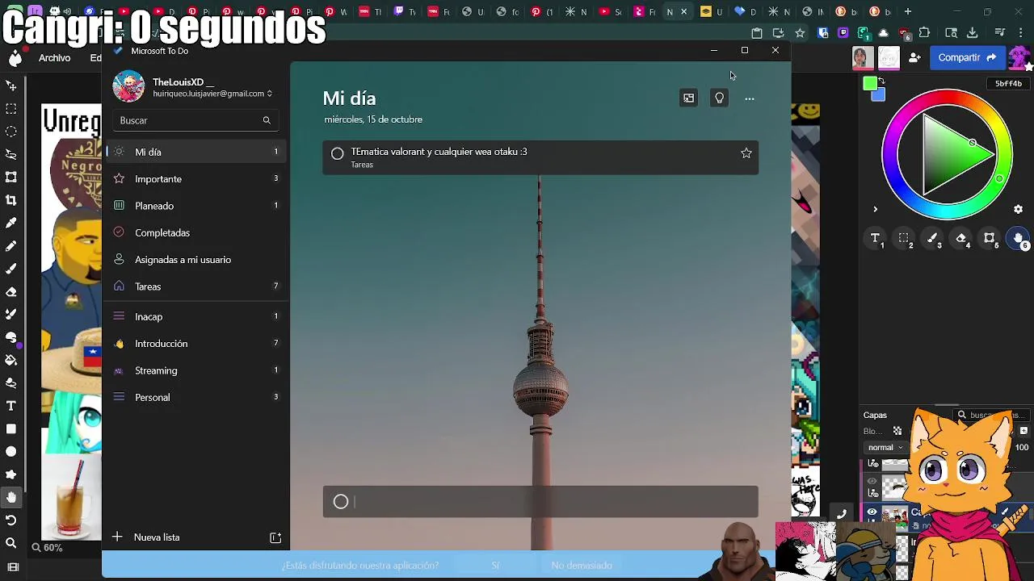This screenshot has height=581, width=1034.
Task: Star the 'TEmatica valorant' task as important
Action: (746, 153)
